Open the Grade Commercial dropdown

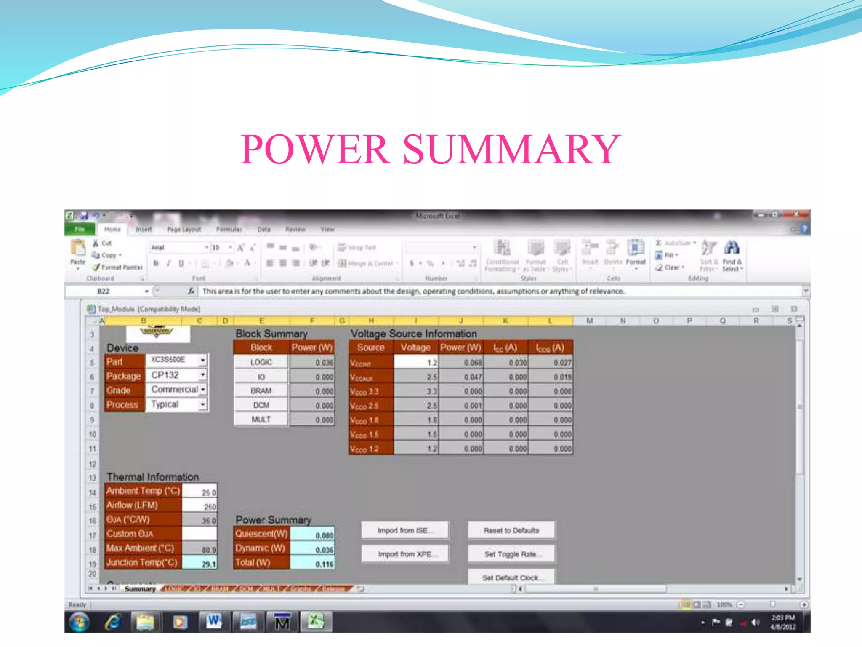pos(203,390)
